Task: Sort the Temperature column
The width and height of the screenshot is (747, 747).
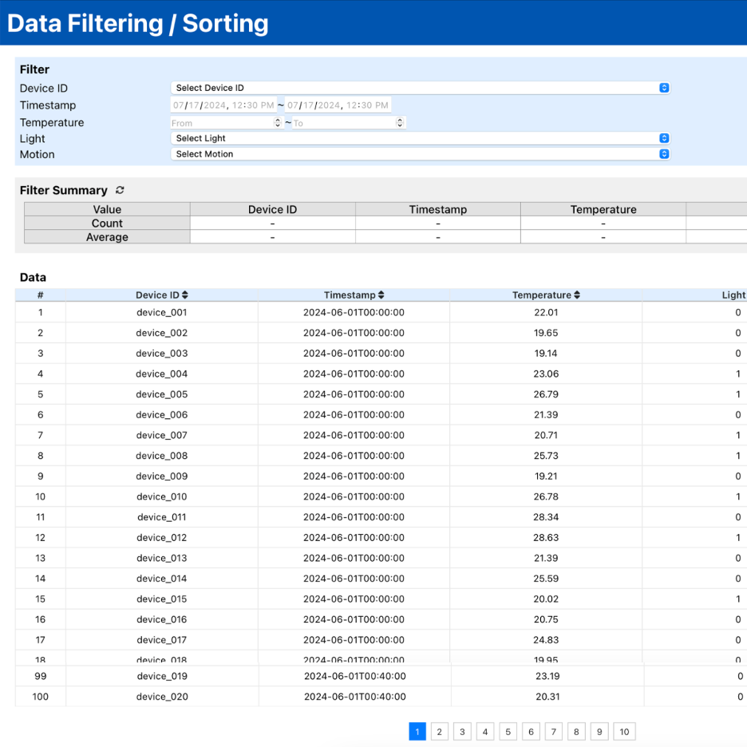Action: (577, 294)
